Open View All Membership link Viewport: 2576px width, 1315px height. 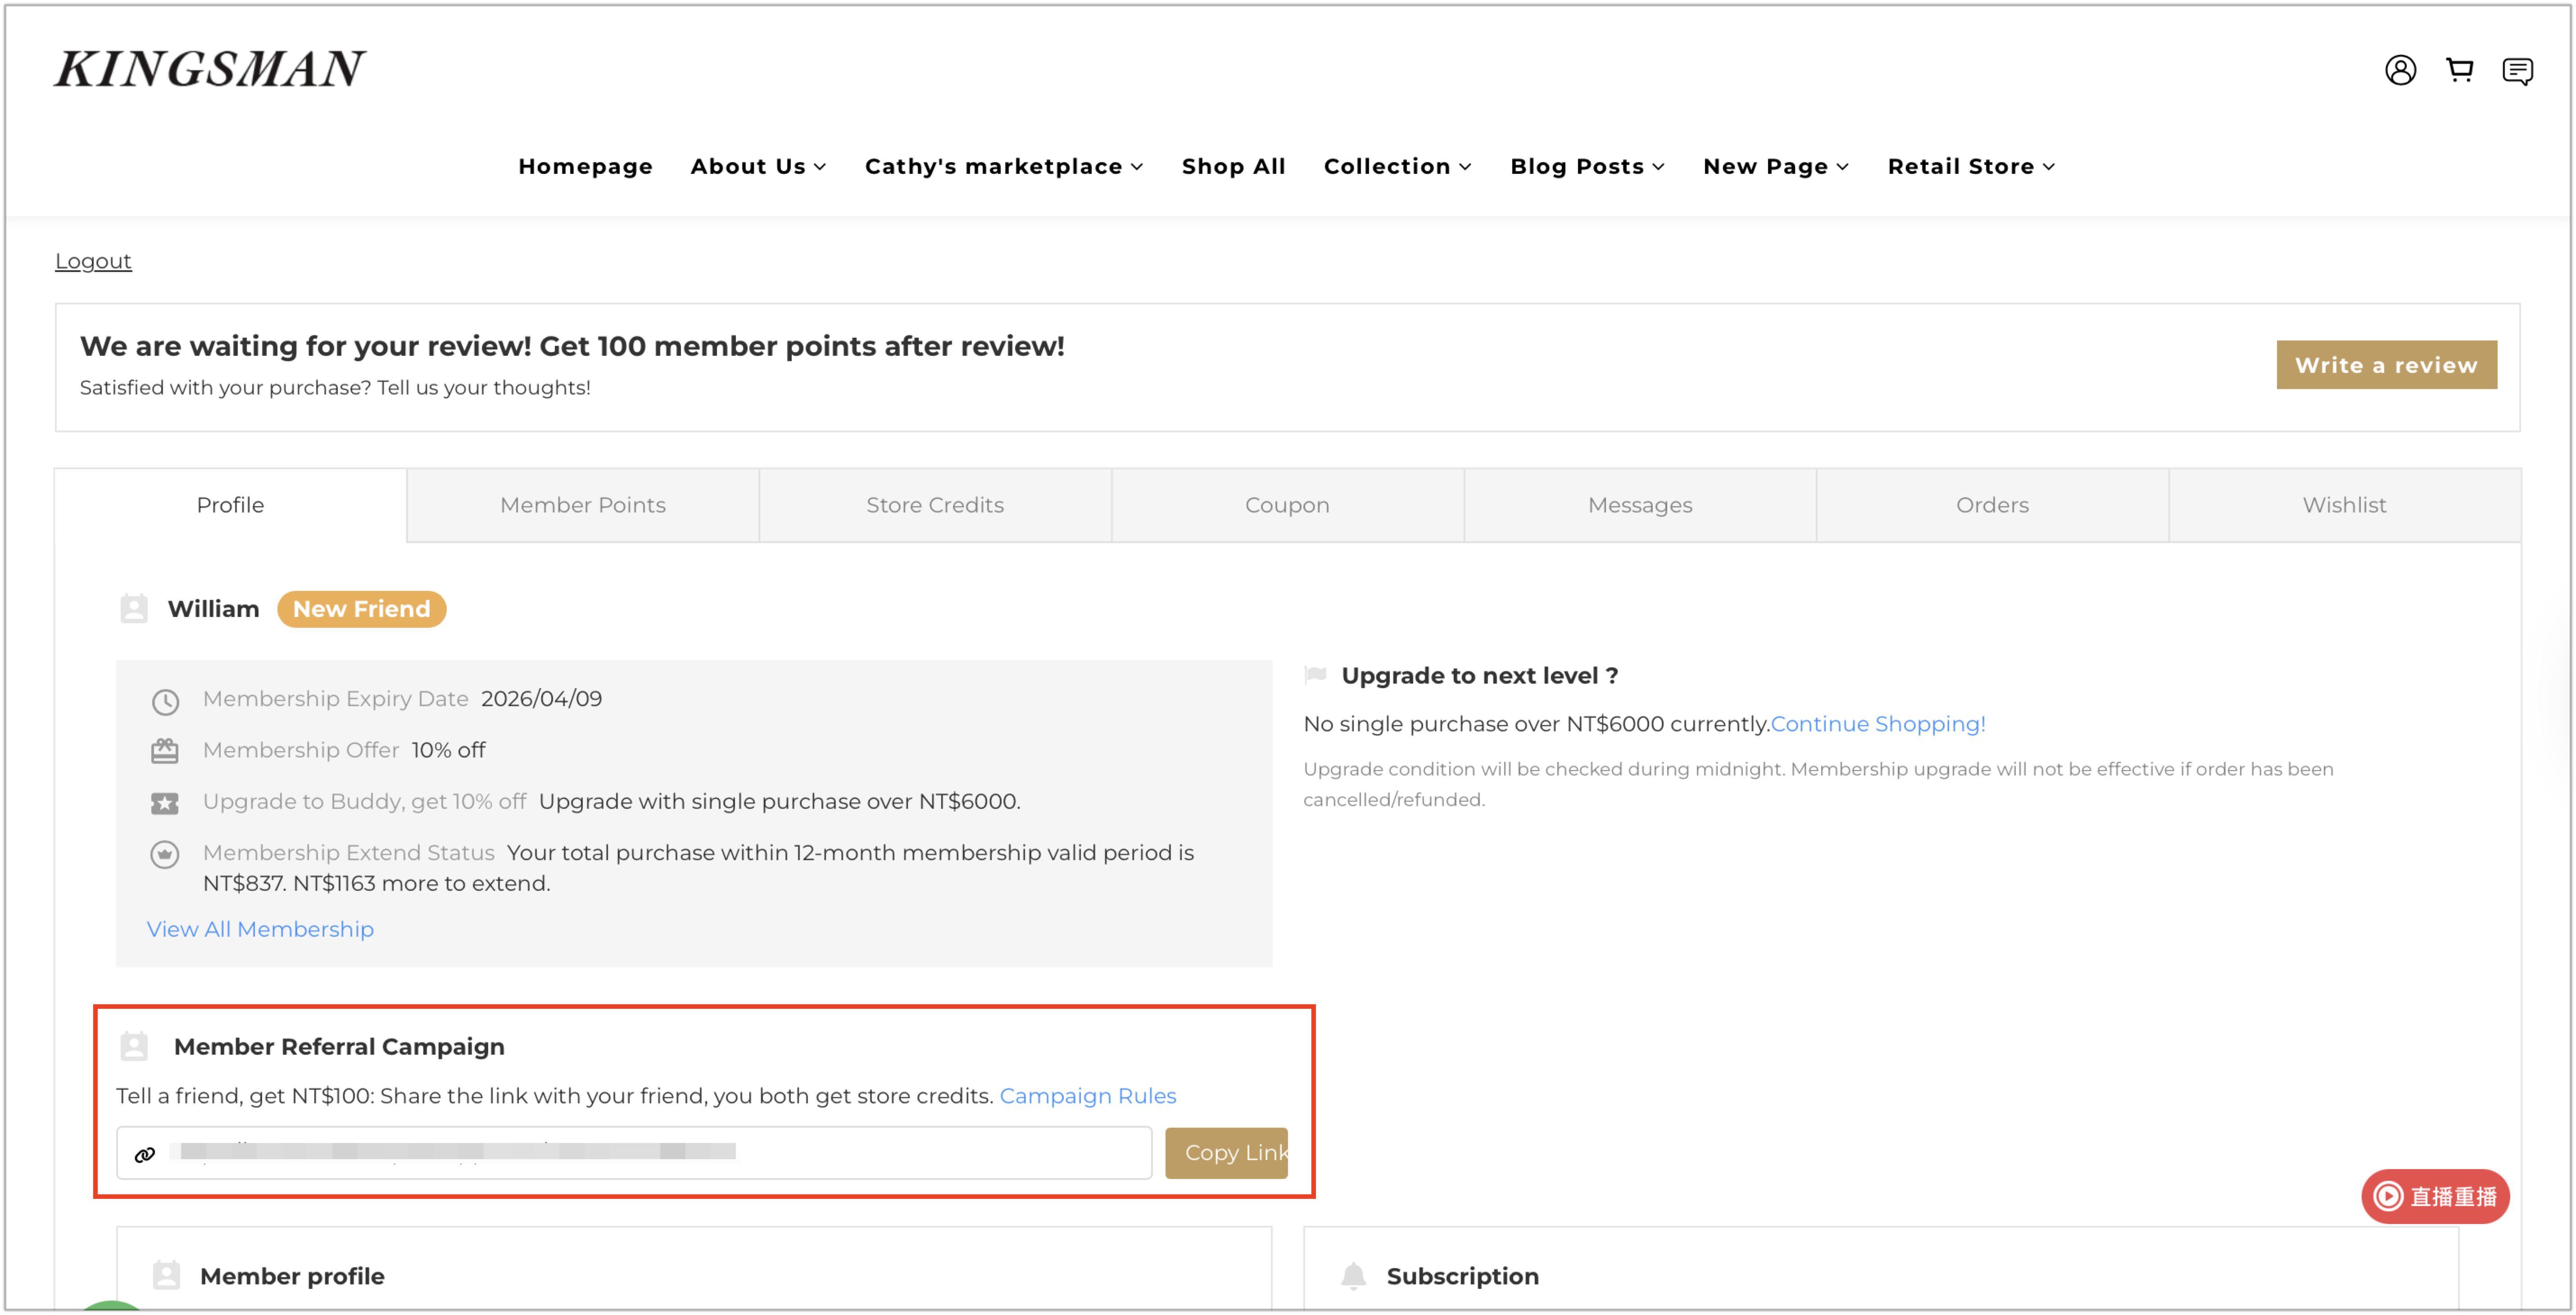(x=260, y=929)
